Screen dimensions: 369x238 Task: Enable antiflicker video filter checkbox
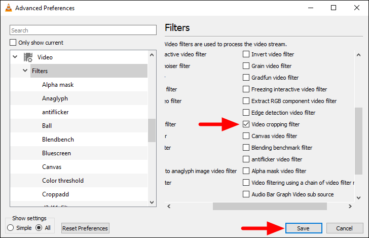tap(246, 159)
